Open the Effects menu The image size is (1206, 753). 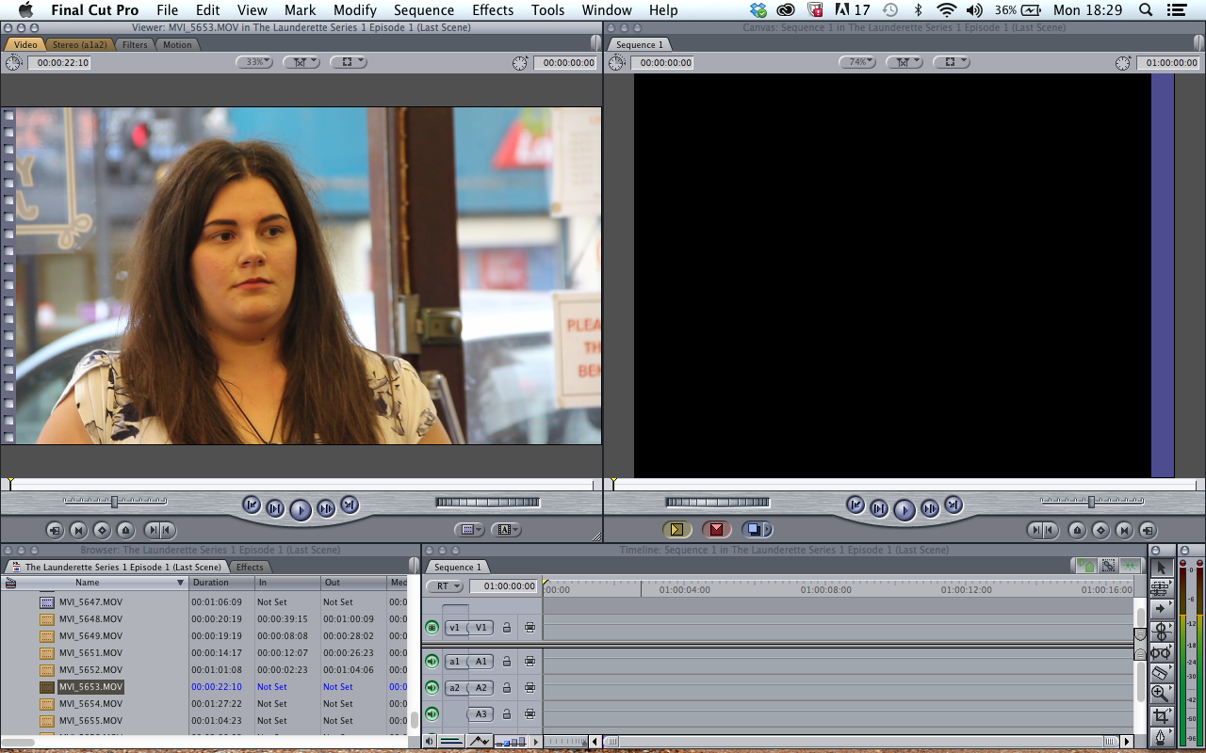click(493, 10)
